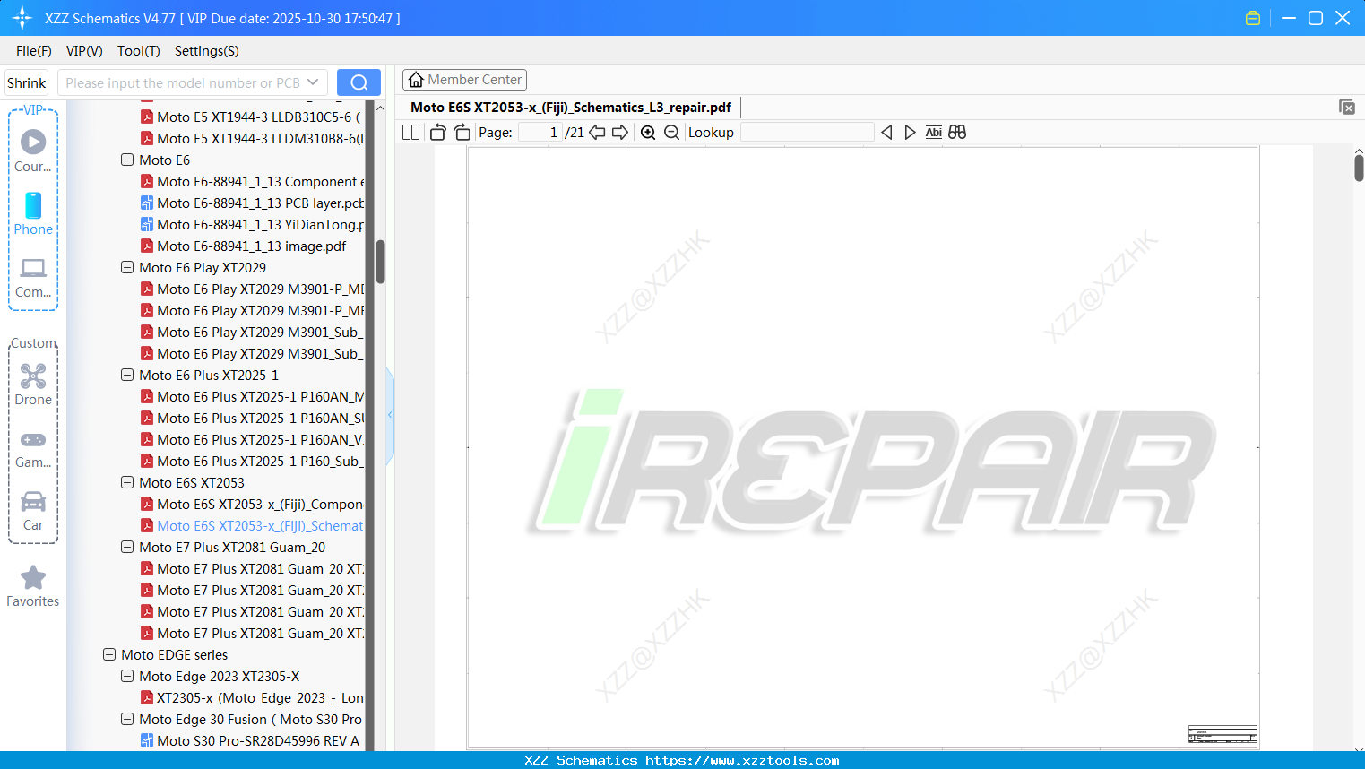The image size is (1365, 769).
Task: Open the Game console category
Action: 33,448
